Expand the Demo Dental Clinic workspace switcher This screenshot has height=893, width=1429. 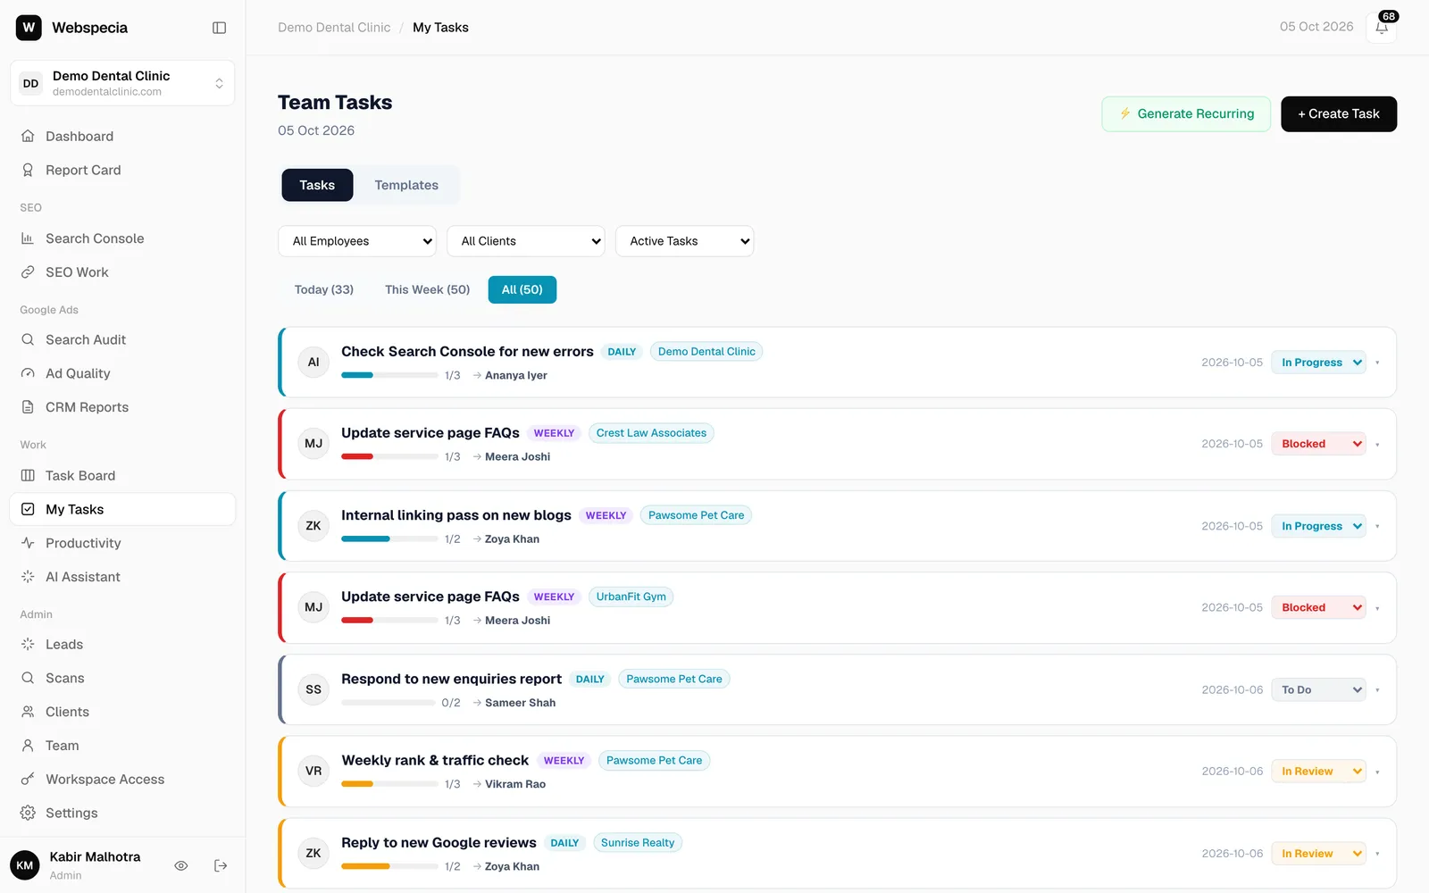[122, 83]
